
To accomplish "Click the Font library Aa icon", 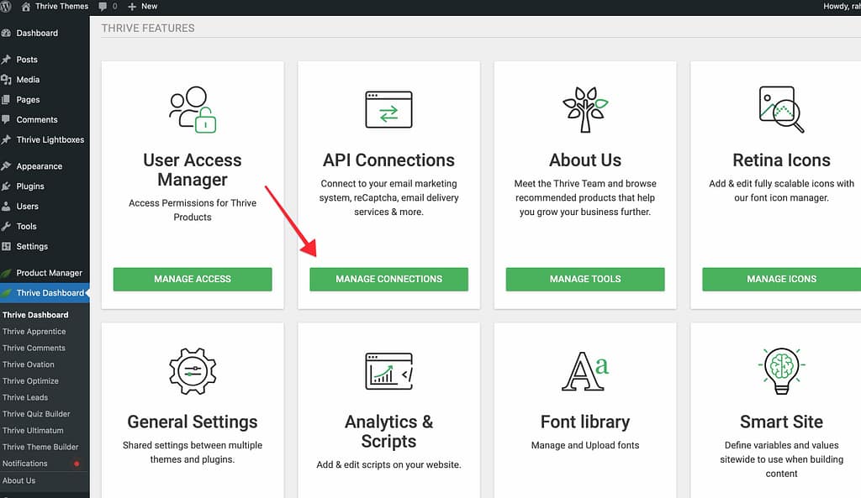I will (585, 370).
